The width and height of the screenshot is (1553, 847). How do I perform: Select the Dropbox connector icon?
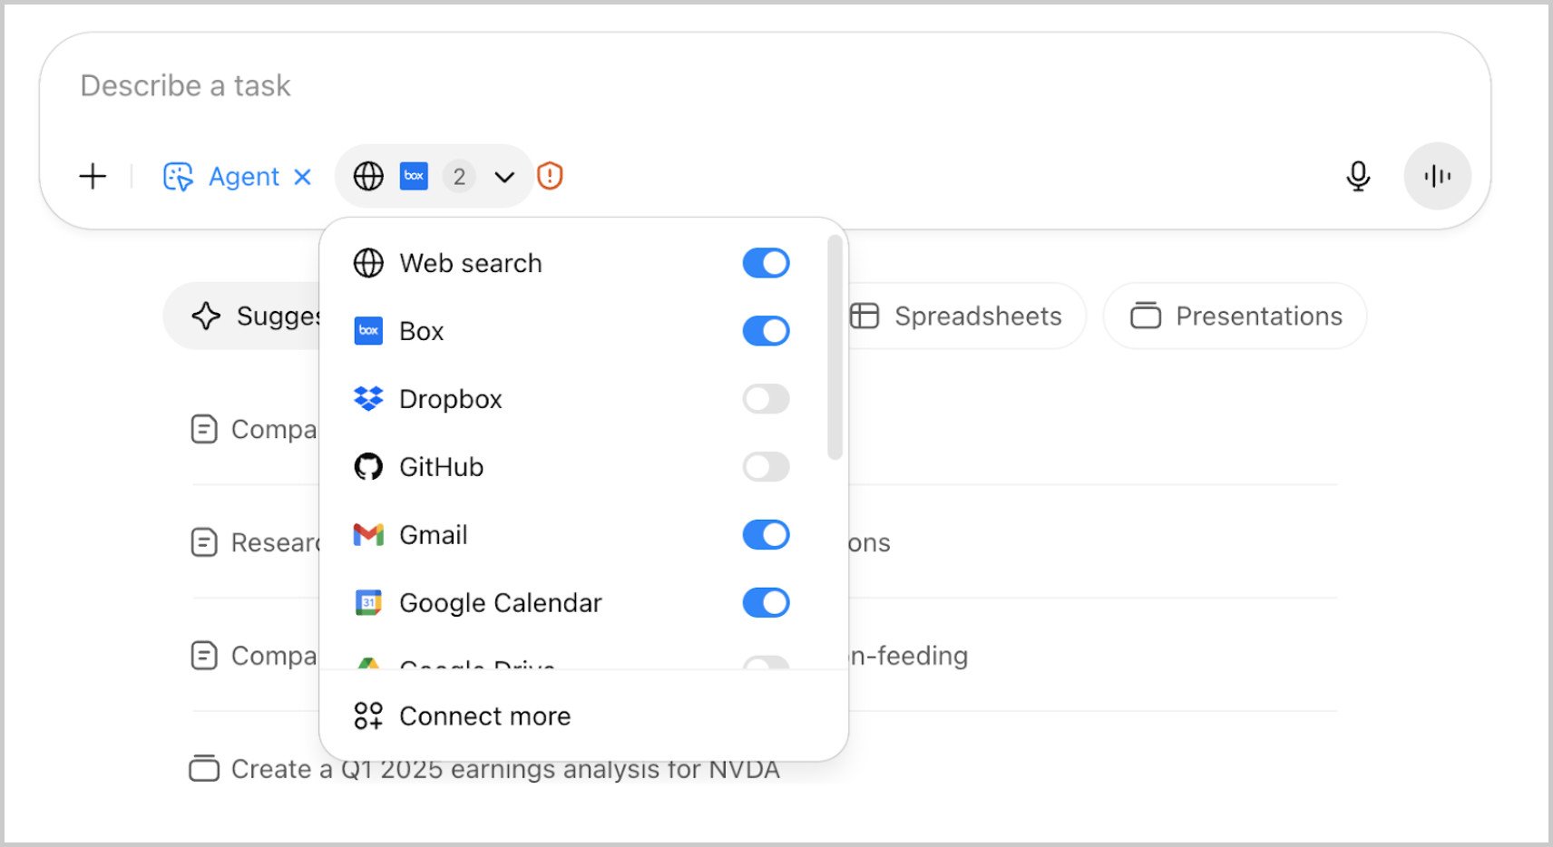(x=367, y=399)
